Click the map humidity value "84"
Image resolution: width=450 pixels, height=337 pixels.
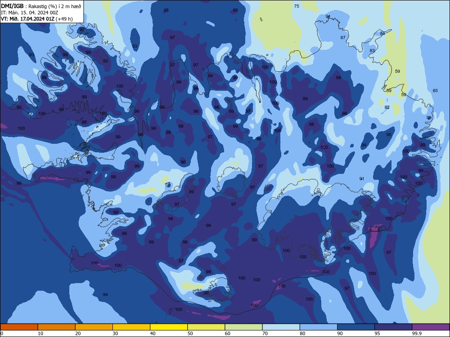tap(382, 34)
